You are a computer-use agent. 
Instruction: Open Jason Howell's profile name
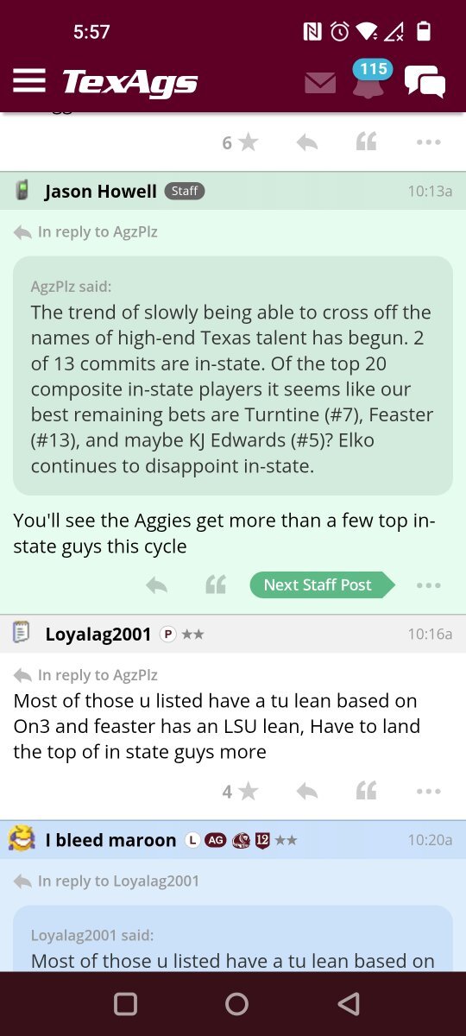[x=101, y=191]
